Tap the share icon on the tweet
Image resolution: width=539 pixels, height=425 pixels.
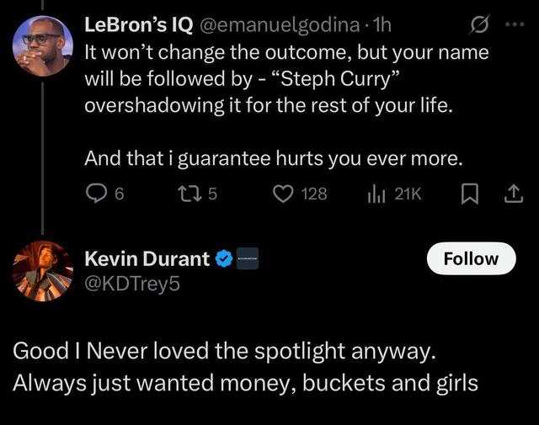point(511,194)
